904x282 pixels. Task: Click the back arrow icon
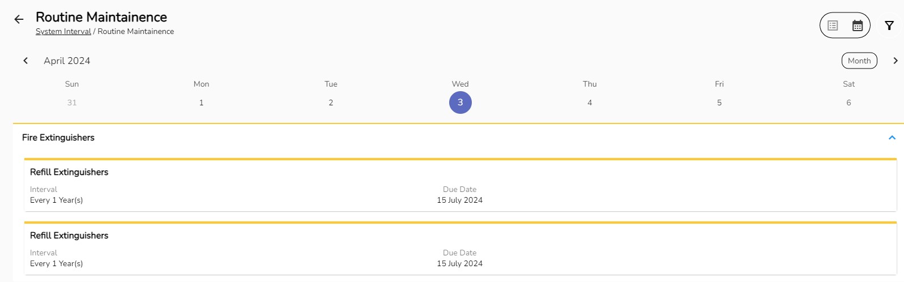[x=19, y=20]
